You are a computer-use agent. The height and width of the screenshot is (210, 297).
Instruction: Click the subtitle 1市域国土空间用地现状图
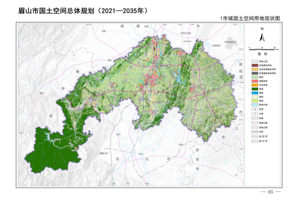[x=250, y=18]
